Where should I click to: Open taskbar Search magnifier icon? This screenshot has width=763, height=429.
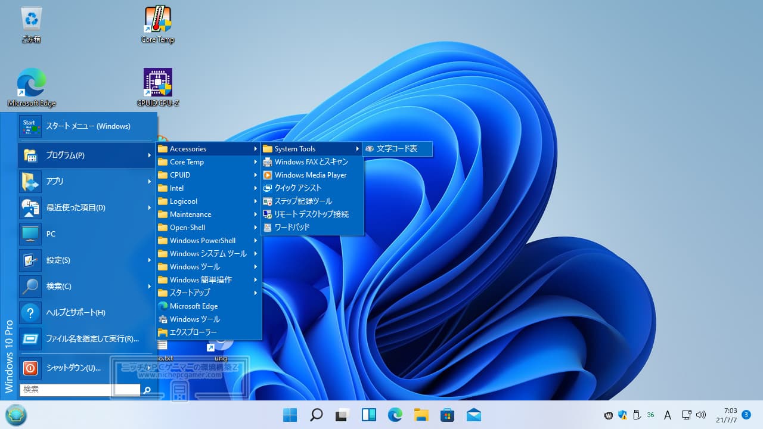(x=317, y=415)
